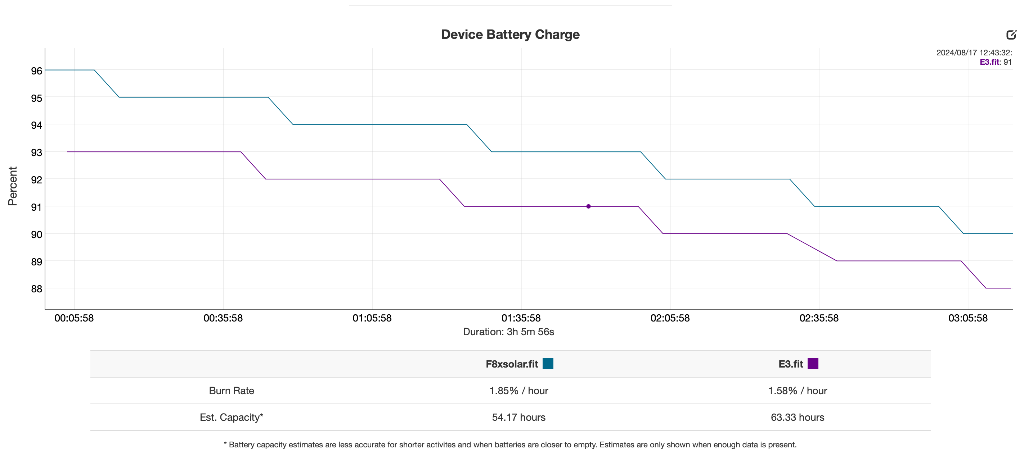Click the Percent y-axis label
This screenshot has height=456, width=1024.
point(12,186)
